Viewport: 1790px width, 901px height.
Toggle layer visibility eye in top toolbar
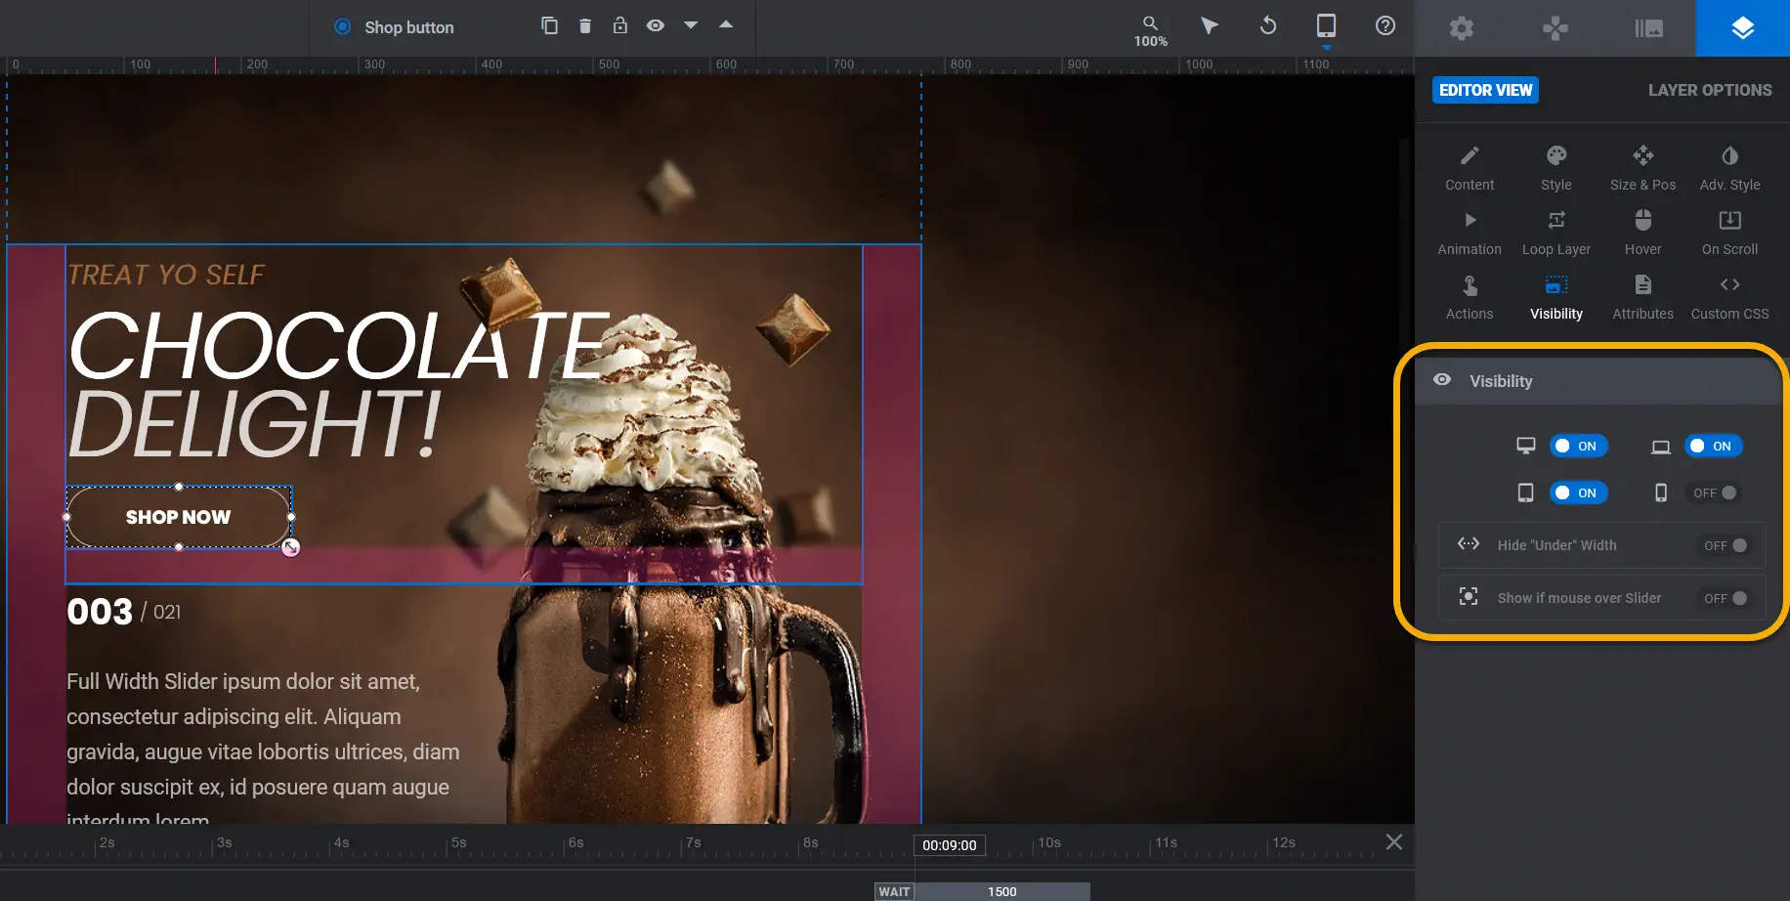click(656, 25)
